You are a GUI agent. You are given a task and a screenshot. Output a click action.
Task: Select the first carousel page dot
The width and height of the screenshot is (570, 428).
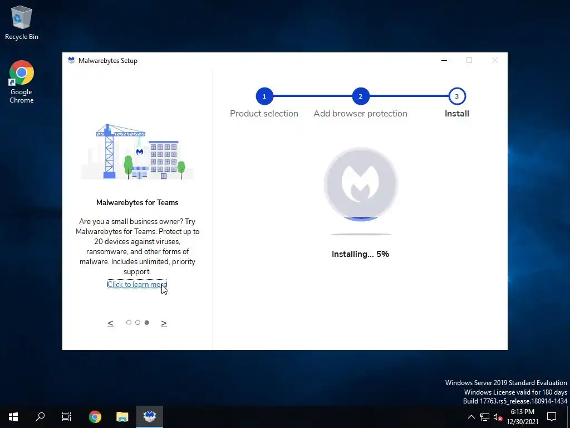[129, 323]
